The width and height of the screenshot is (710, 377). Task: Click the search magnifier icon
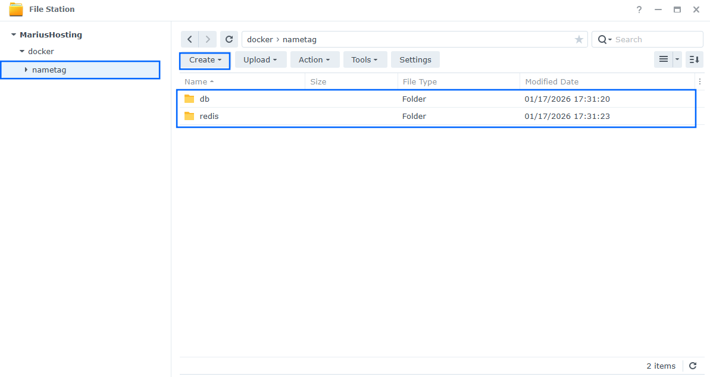pyautogui.click(x=602, y=39)
